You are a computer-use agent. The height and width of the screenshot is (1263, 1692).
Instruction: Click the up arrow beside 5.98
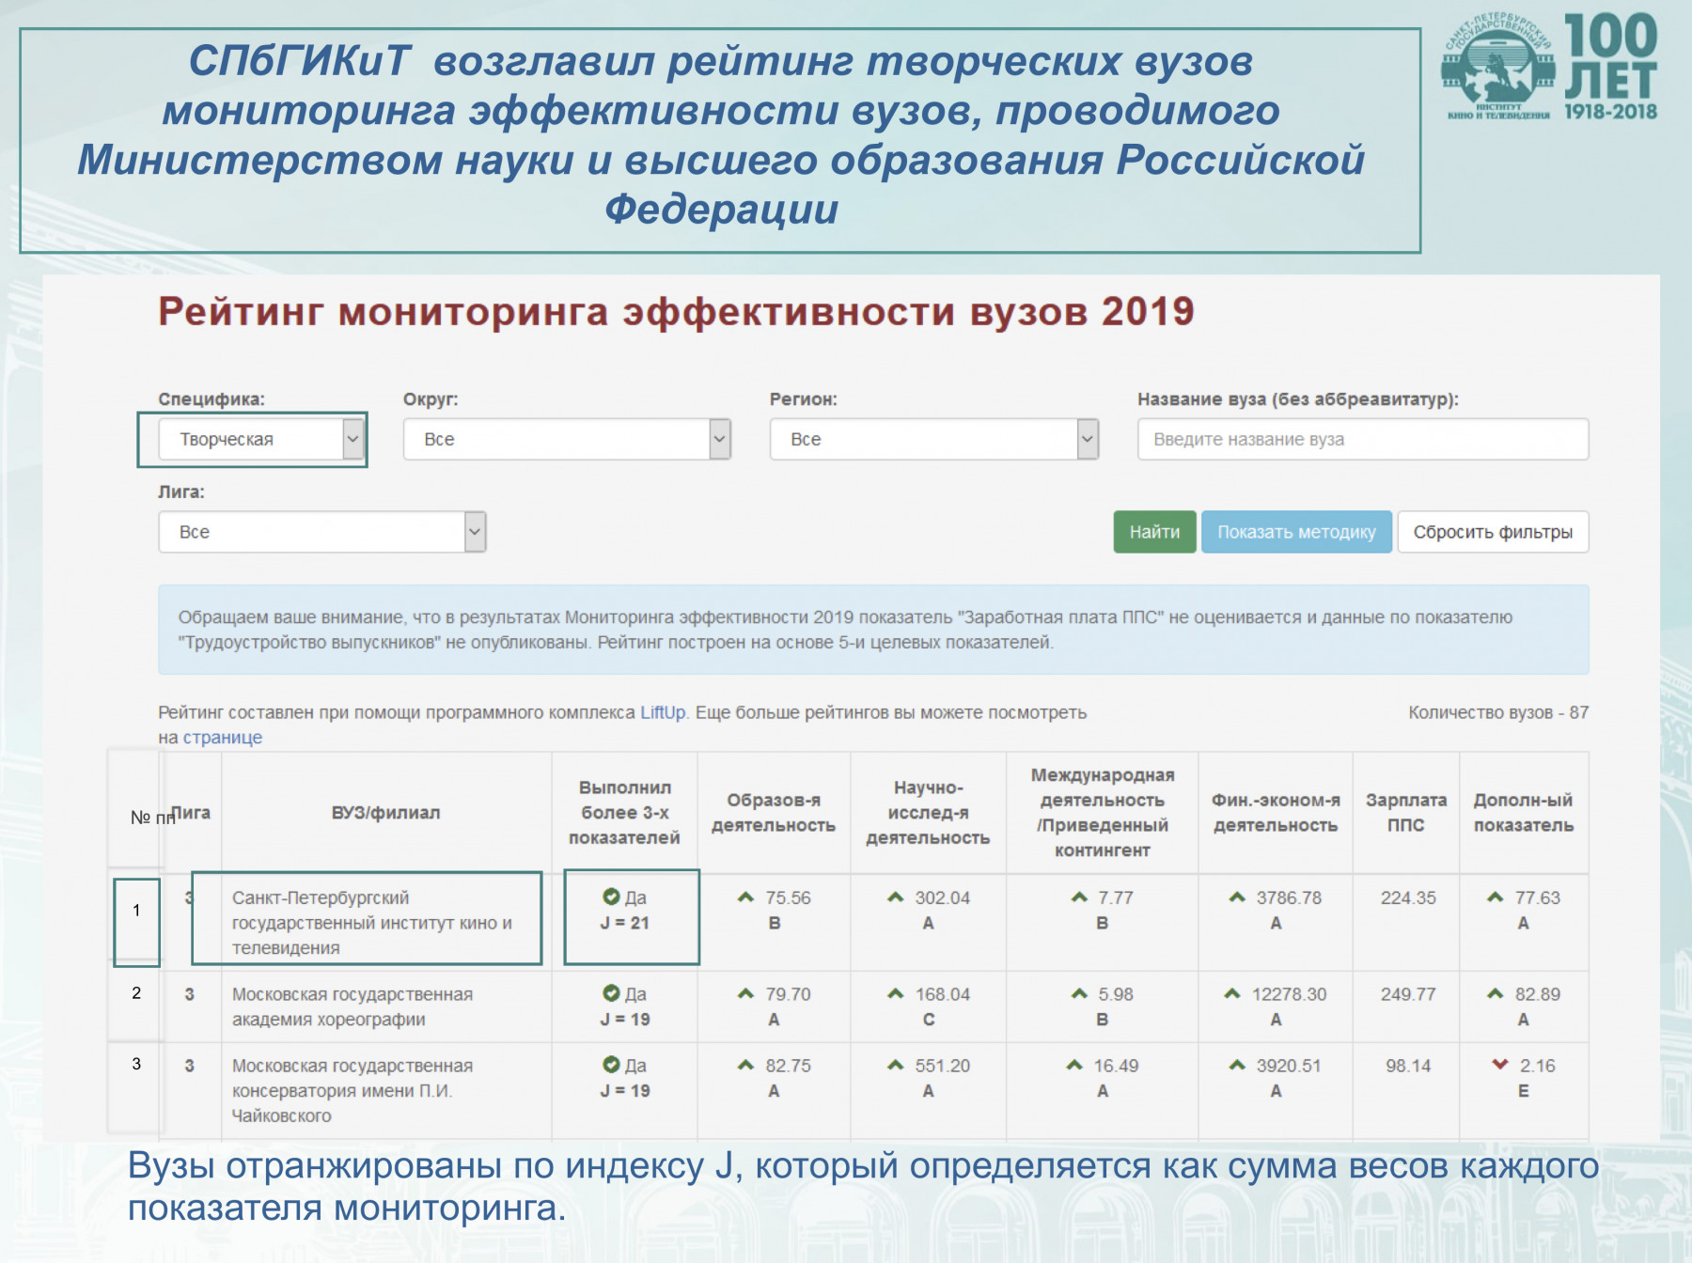[x=1079, y=993]
